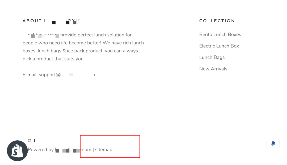
Task: Open the sitemap link in footer
Action: click(x=104, y=150)
